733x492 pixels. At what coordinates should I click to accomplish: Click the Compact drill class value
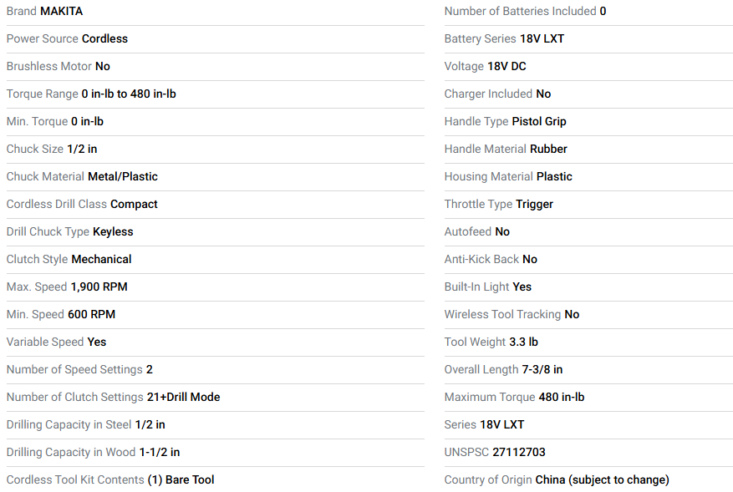pos(134,204)
